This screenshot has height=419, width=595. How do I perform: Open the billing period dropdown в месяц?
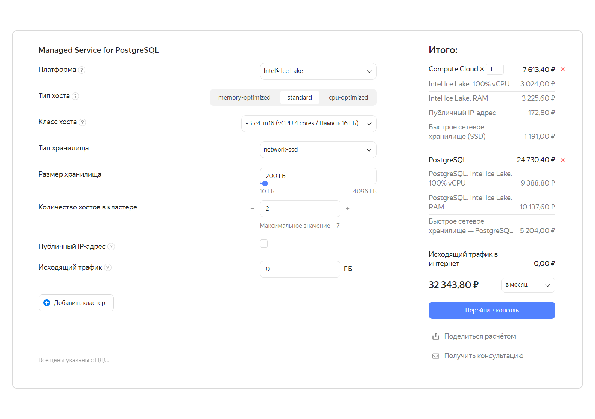pos(528,285)
